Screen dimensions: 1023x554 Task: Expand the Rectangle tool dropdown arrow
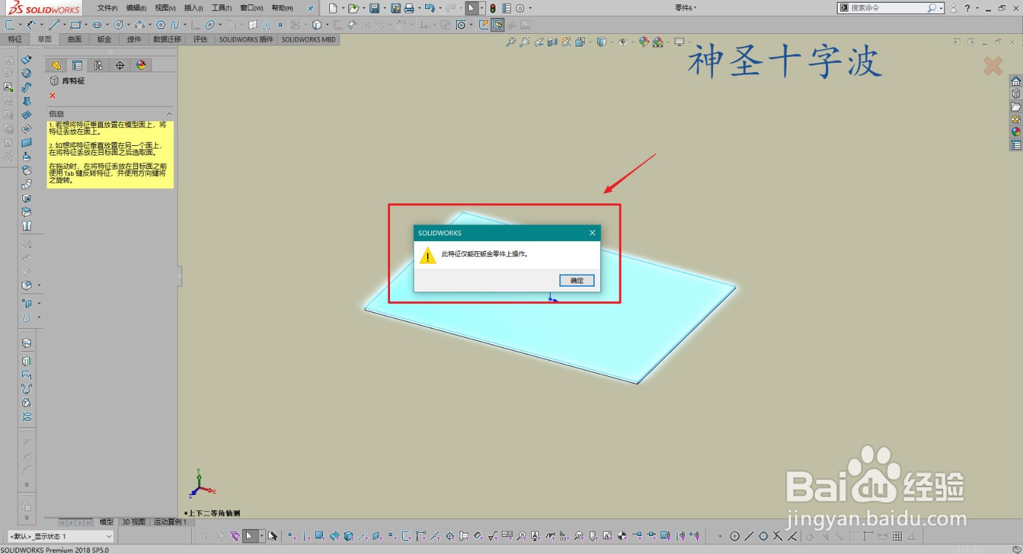pos(86,25)
